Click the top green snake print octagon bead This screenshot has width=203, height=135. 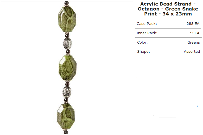coord(67,19)
